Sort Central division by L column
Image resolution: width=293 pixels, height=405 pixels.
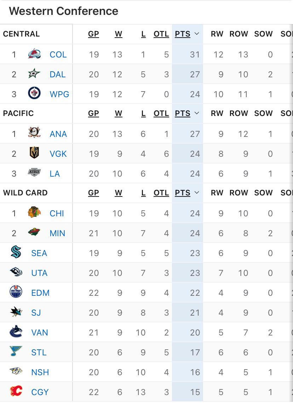pos(143,34)
